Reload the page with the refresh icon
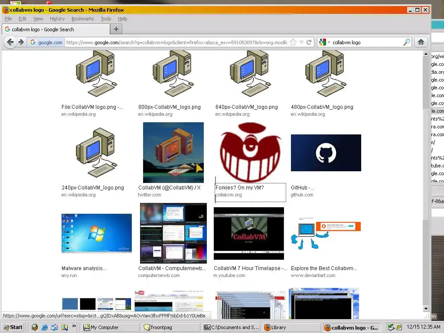444x333 pixels. coord(309,42)
